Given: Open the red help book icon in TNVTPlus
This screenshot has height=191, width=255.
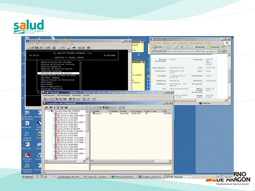Looking at the screenshot, I should pos(88,47).
